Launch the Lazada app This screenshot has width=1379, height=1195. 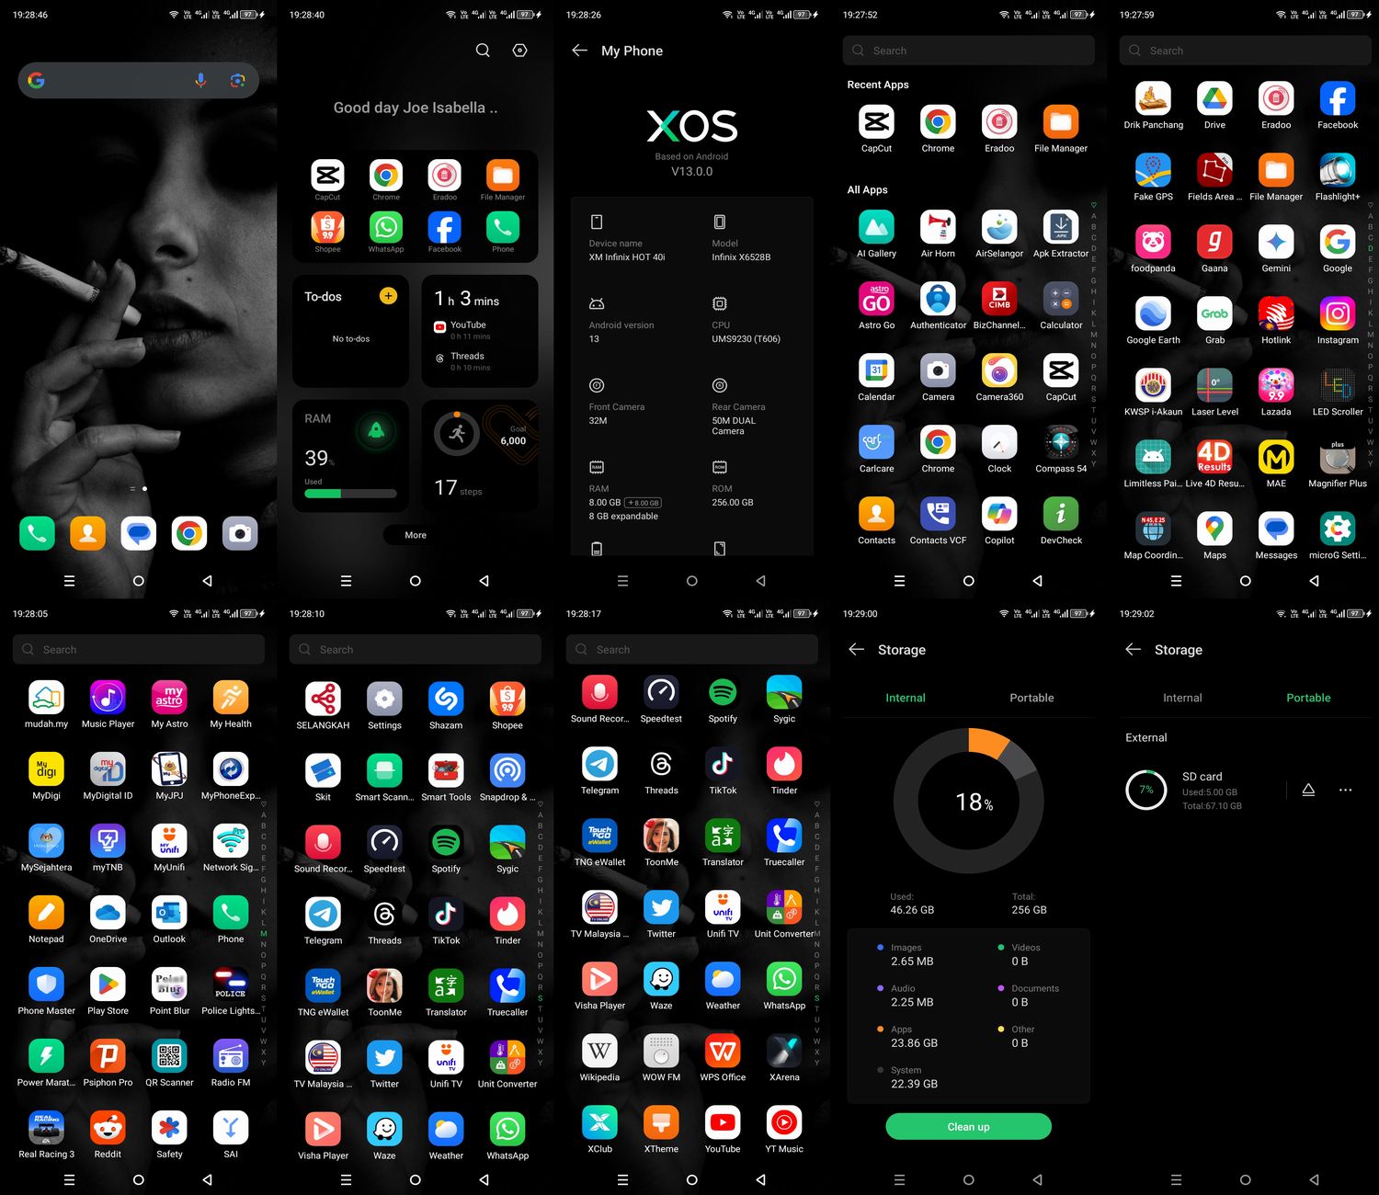(1276, 385)
